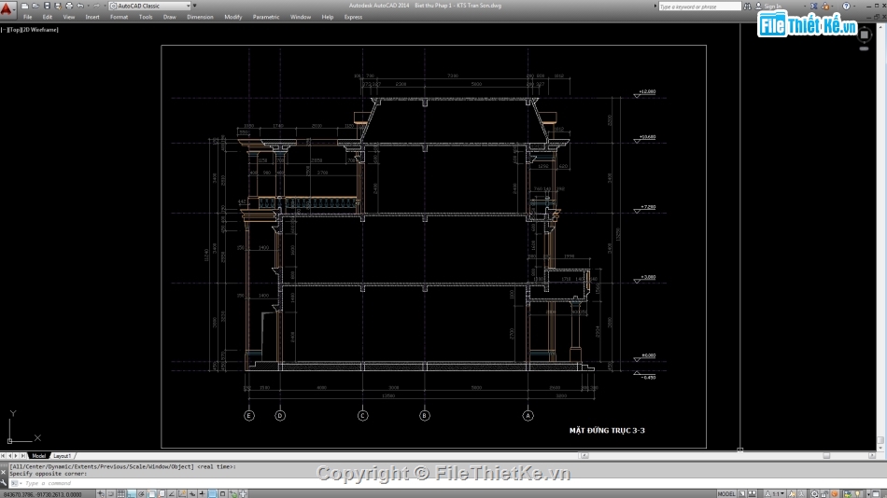887x498 pixels.
Task: Open the Window menu
Action: click(x=301, y=17)
